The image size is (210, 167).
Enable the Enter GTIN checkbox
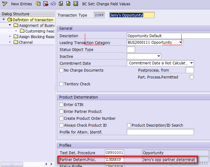click(x=61, y=104)
